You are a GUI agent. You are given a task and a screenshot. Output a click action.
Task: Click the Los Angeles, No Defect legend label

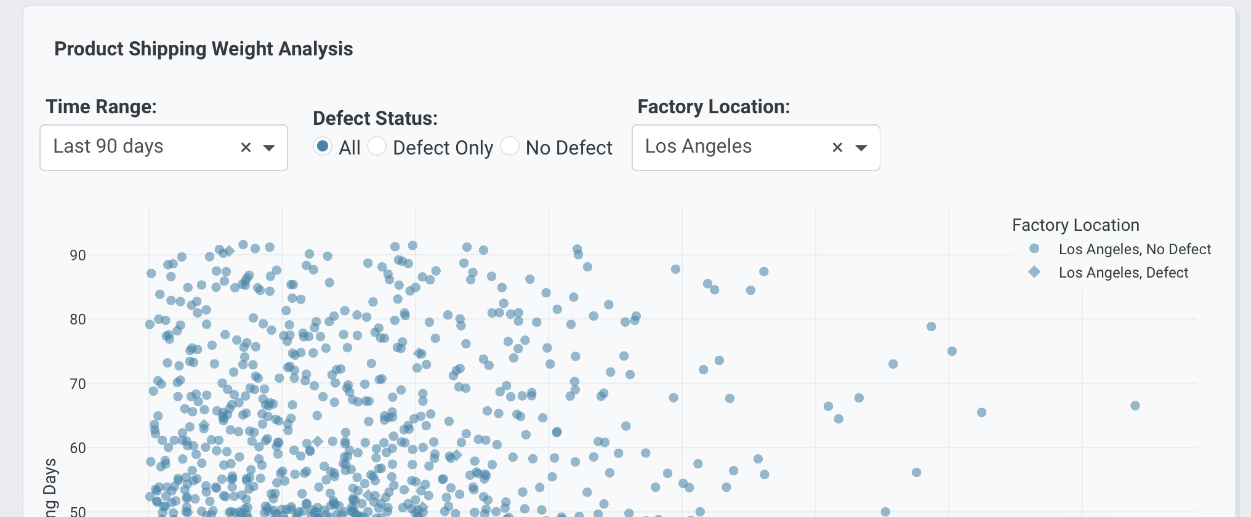tap(1135, 249)
